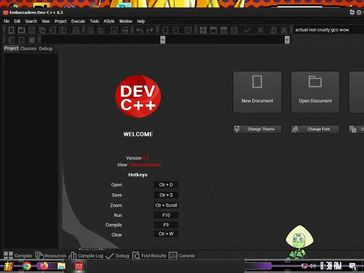
Task: Open Google Chrome from the taskbar
Action: coord(26,266)
